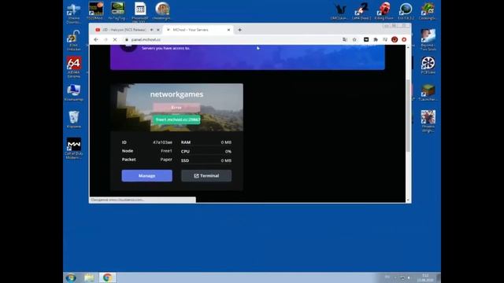
Task: Click the iObit Unlocker desktop icon
Action: [x=74, y=40]
